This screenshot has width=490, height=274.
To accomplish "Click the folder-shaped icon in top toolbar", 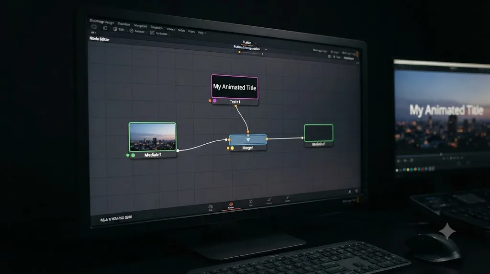I will pyautogui.click(x=105, y=28).
